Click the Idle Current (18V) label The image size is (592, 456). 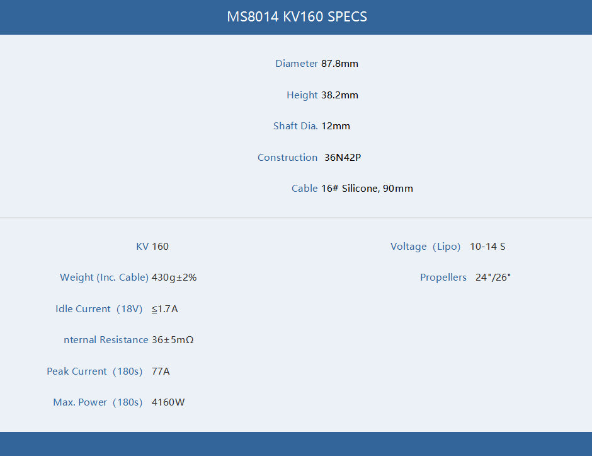(x=99, y=309)
